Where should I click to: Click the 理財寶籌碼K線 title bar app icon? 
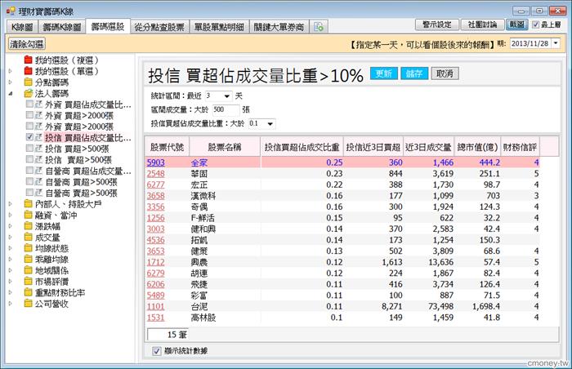(11, 11)
